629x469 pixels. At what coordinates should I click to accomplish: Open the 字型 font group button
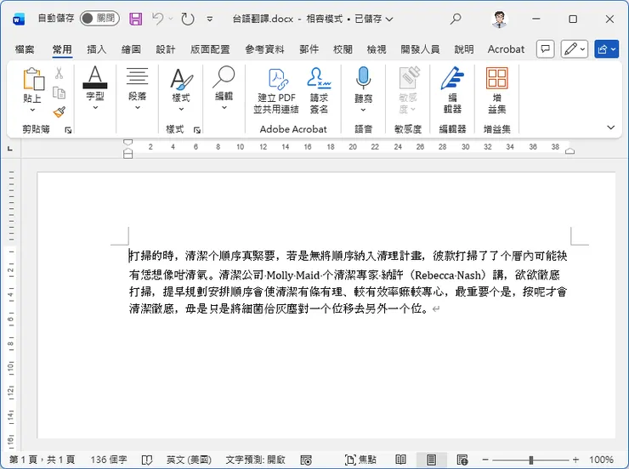[x=95, y=88]
